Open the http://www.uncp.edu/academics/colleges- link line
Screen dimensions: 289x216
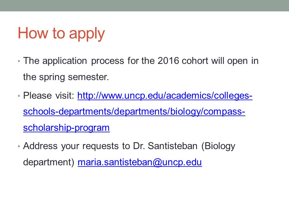coord(165,96)
